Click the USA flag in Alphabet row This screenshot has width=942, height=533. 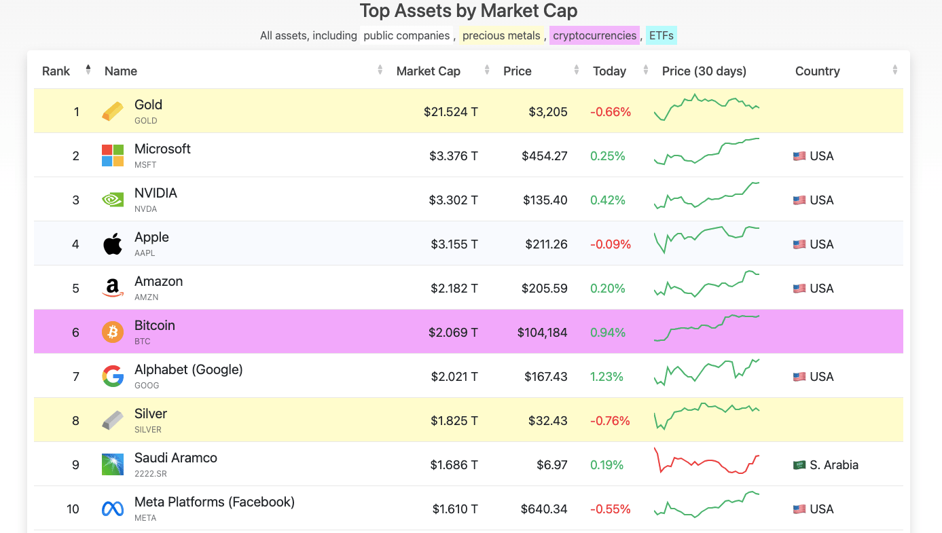799,377
